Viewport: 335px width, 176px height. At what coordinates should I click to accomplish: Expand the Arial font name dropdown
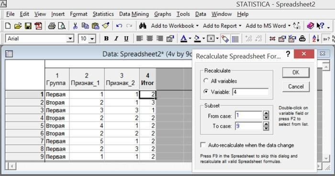(70, 39)
